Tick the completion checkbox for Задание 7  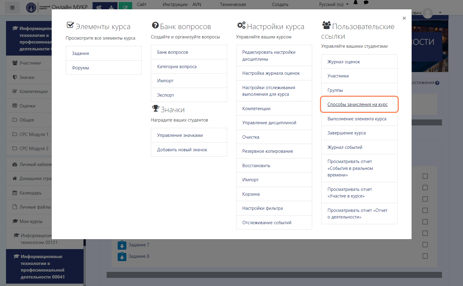click(425, 245)
